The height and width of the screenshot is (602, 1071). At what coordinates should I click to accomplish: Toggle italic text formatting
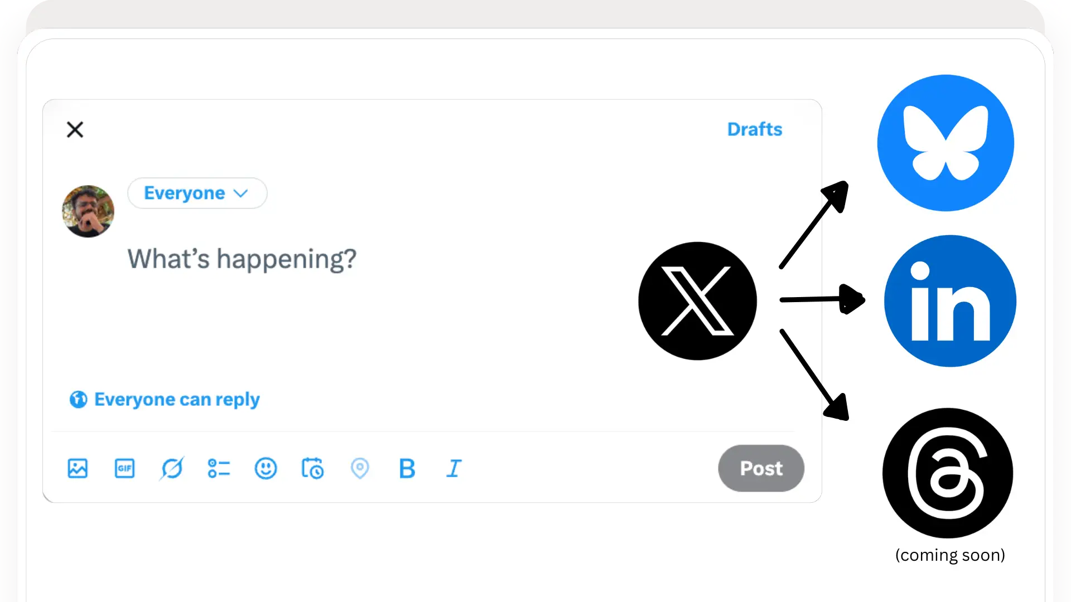pyautogui.click(x=454, y=469)
